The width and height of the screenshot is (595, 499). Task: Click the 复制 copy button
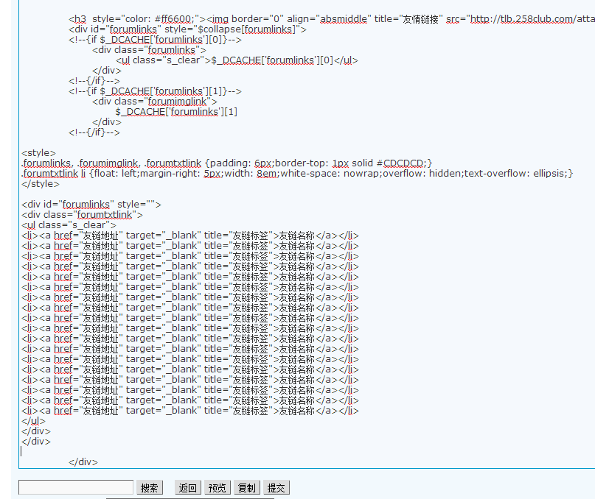[247, 488]
